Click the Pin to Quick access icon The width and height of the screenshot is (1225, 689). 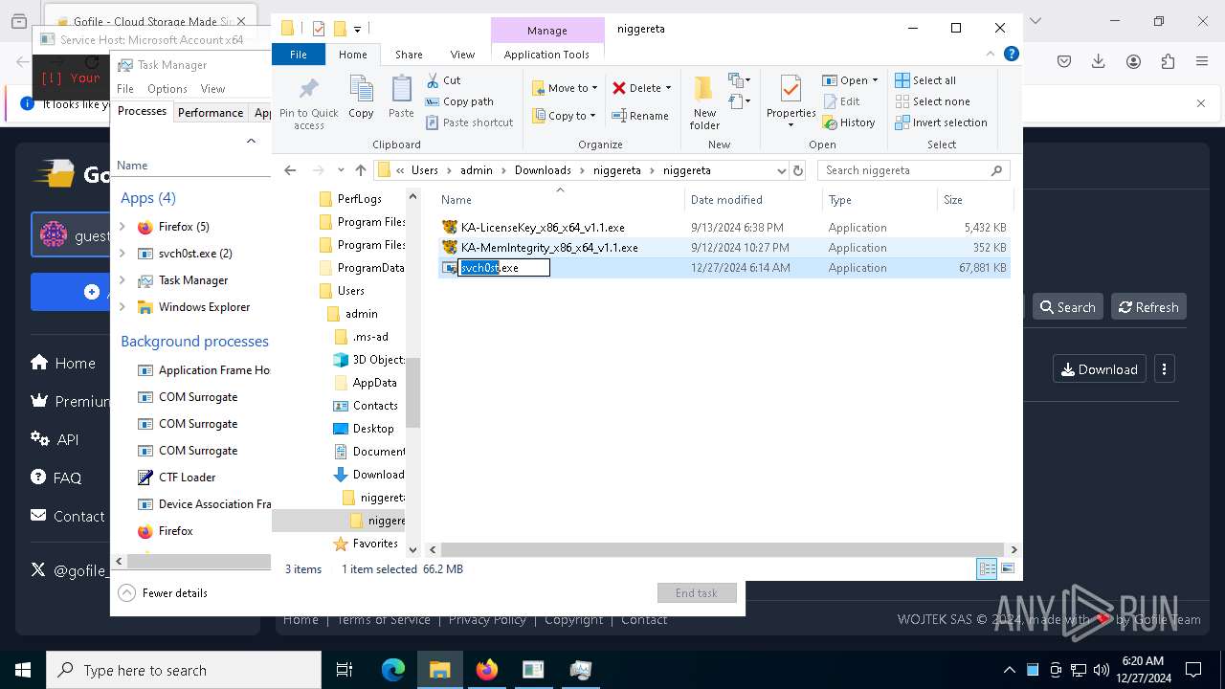coord(308,103)
